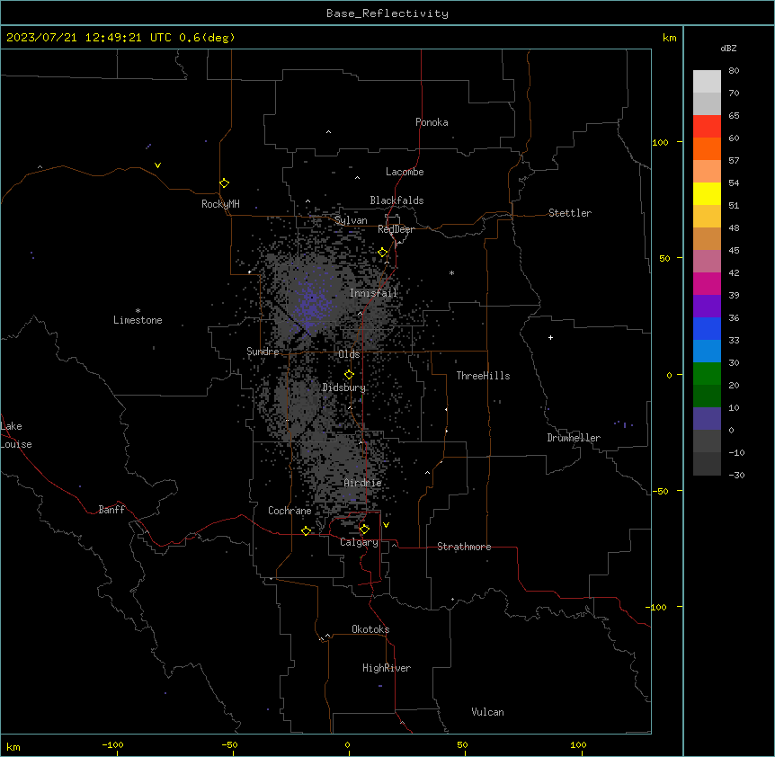Click the white asterisk marker above Limestone
Viewport: 775px width, 757px height.
(138, 311)
